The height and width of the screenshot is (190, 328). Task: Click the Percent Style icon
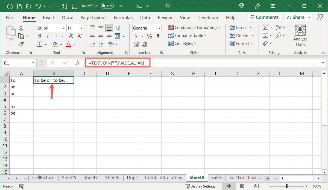pyautogui.click(x=149, y=36)
